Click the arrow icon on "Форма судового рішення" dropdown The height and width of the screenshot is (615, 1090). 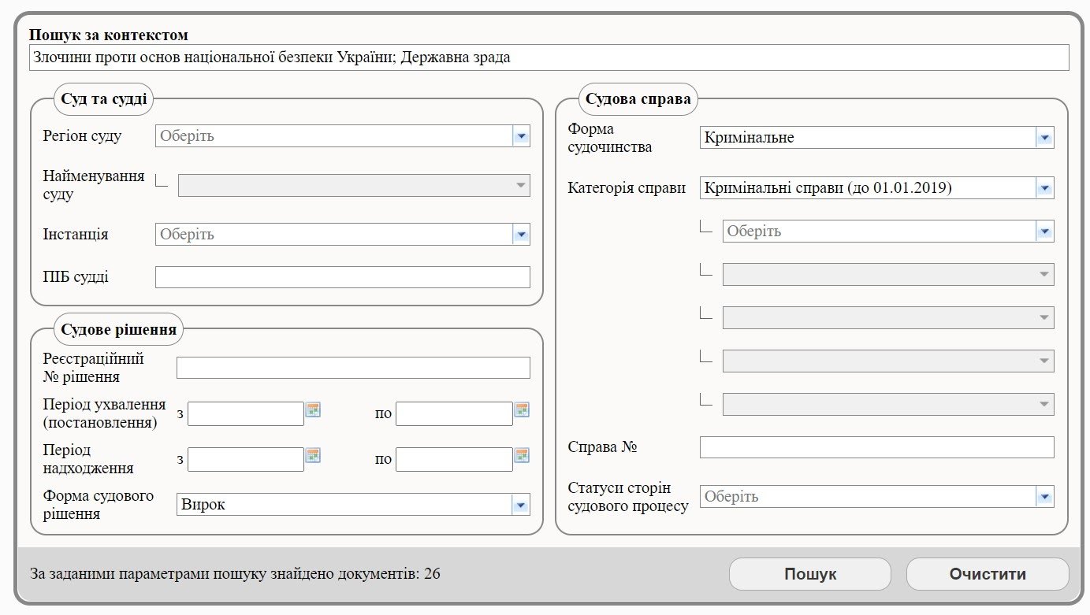520,504
